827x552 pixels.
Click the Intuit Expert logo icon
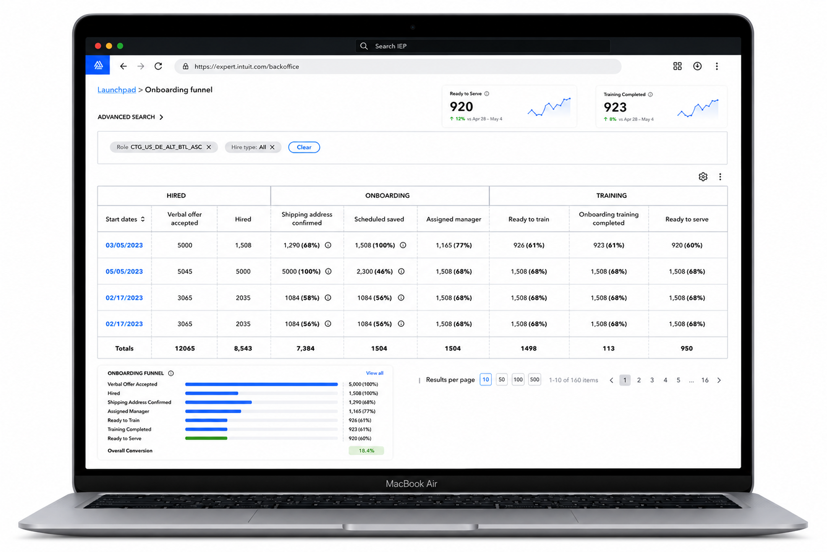click(x=98, y=65)
